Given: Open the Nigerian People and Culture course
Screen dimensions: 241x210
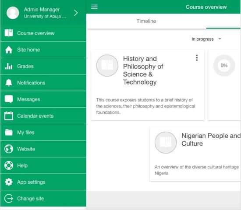Looking at the screenshot, I should [x=211, y=140].
